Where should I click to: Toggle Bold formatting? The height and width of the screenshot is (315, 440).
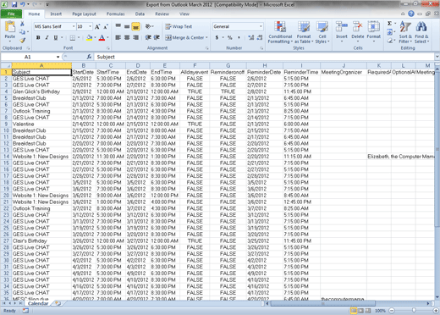tap(38, 37)
